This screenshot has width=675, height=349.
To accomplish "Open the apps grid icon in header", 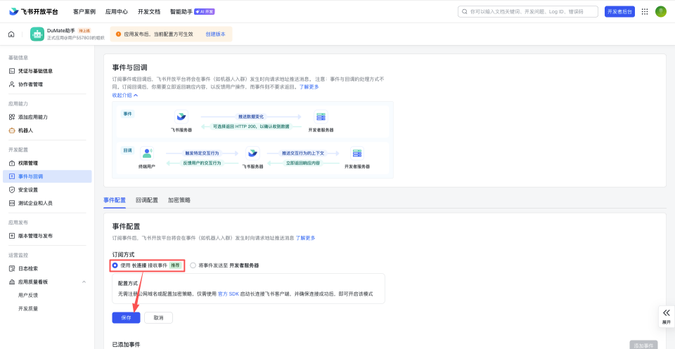I will (x=645, y=11).
